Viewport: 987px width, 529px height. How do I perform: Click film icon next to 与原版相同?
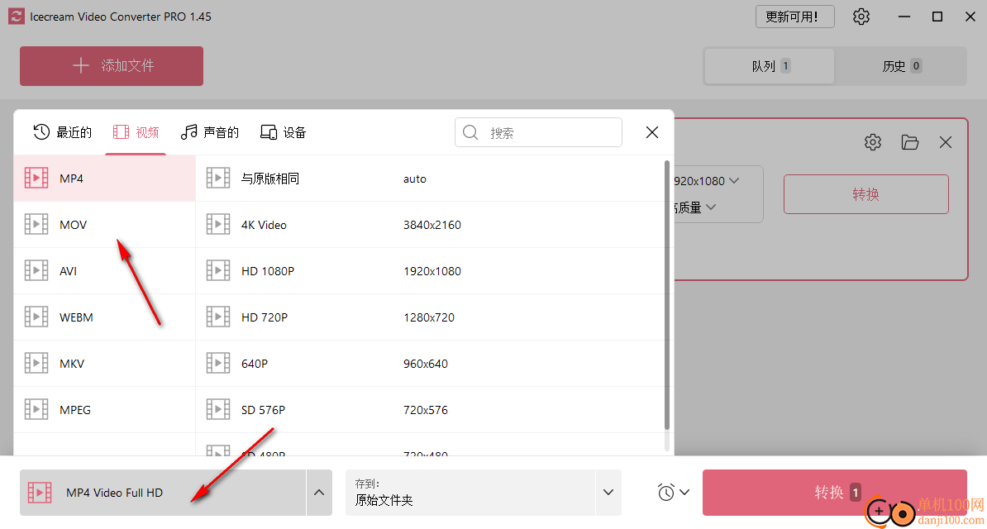pos(217,179)
